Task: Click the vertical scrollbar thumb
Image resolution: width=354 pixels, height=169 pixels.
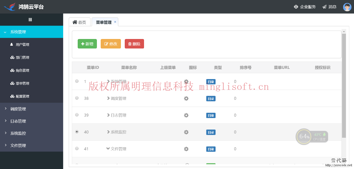Action: (x=344, y=86)
